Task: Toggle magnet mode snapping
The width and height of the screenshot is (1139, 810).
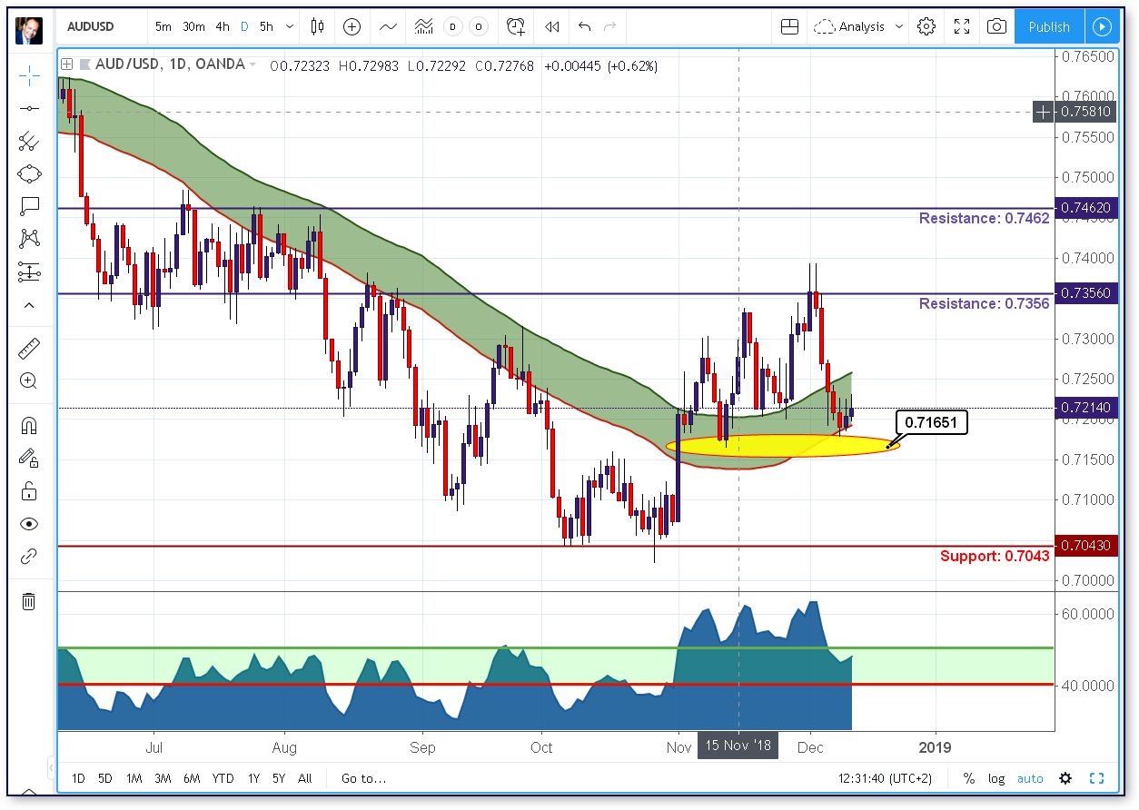Action: (29, 425)
